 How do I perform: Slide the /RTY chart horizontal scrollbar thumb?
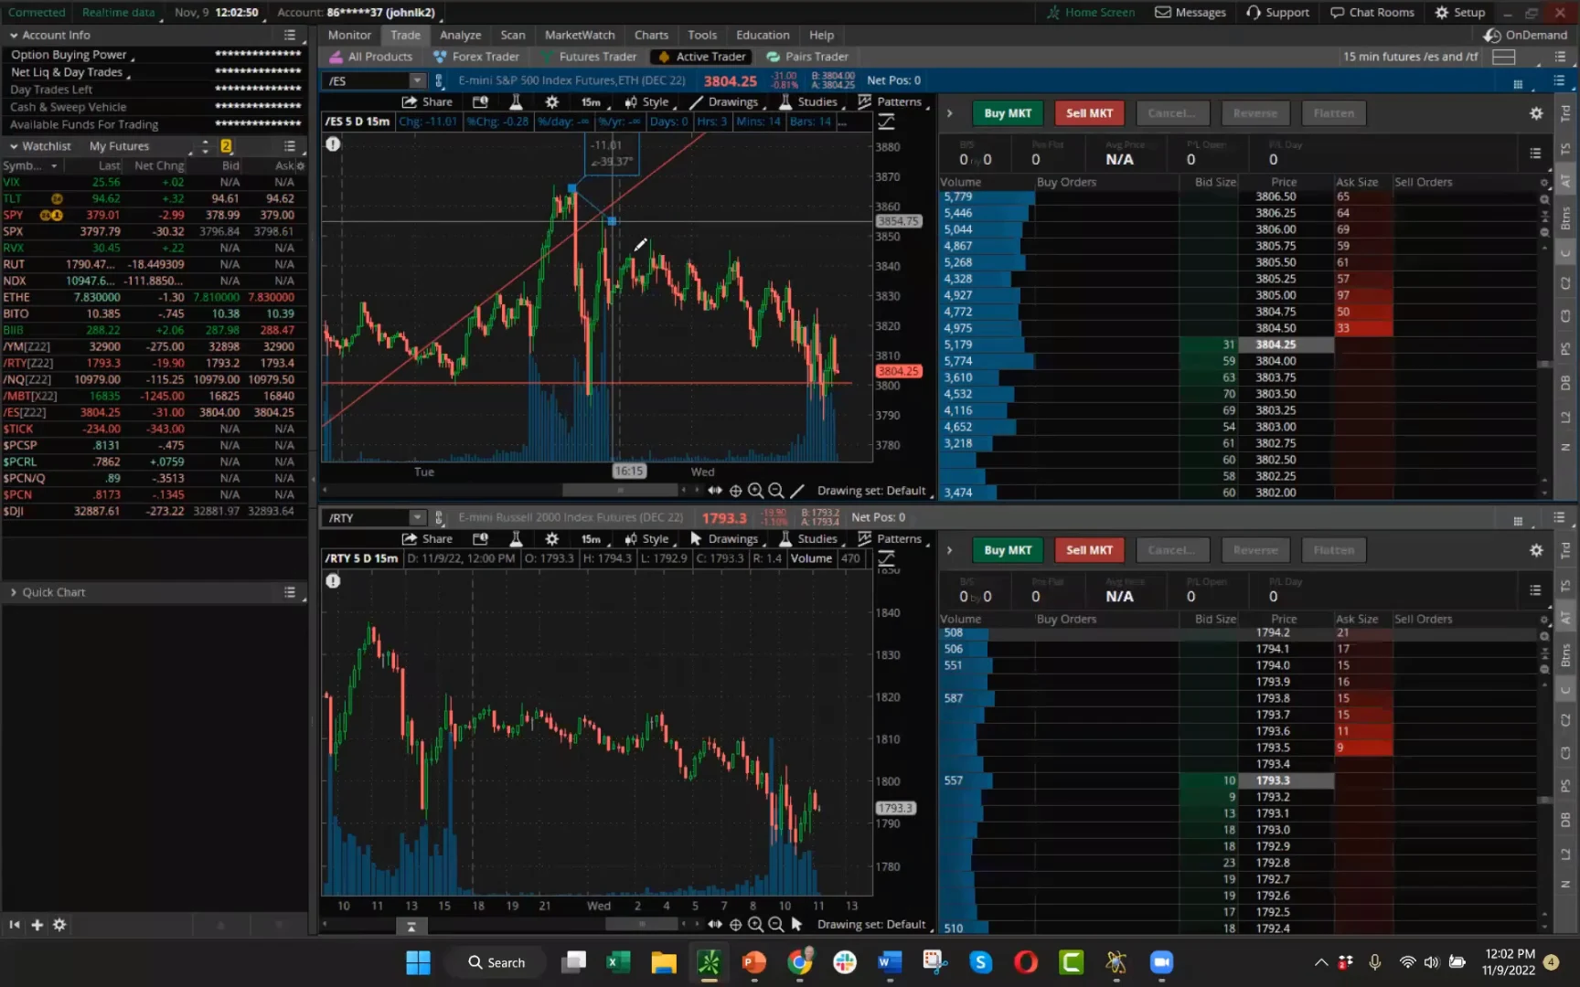tap(642, 924)
